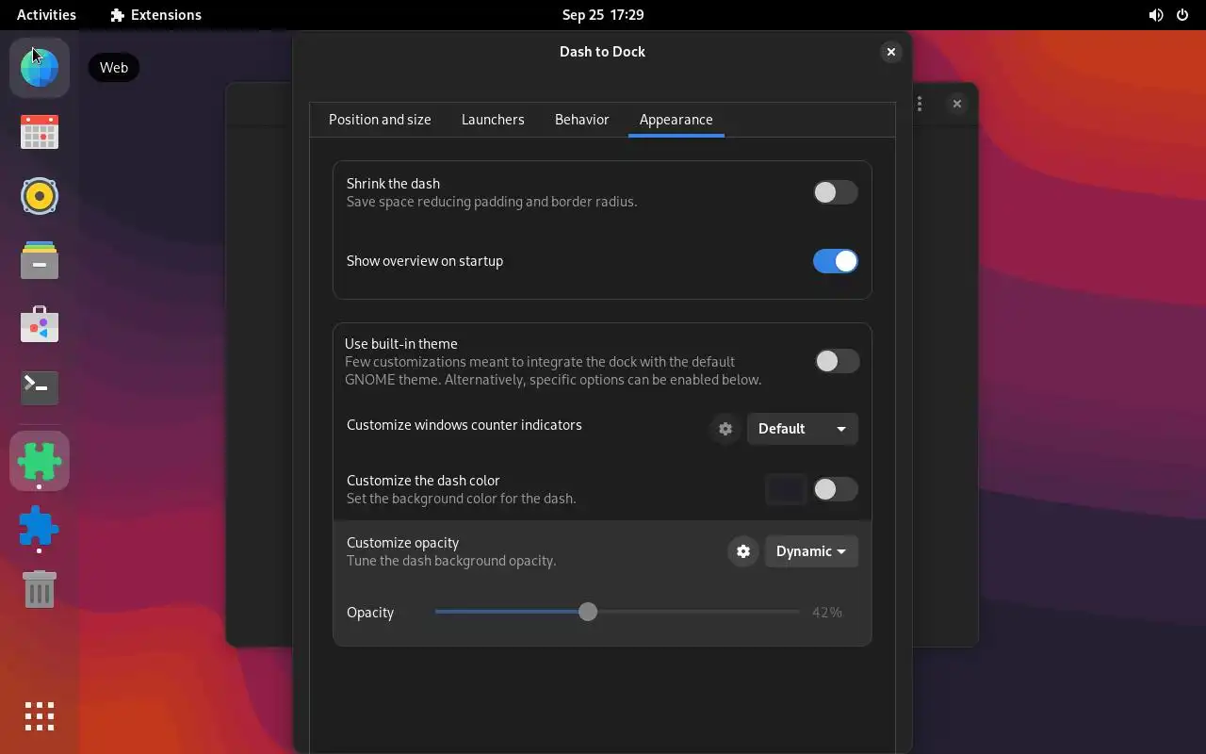Click the Customize windows counter indicators label
This screenshot has width=1206, height=754.
[464, 425]
